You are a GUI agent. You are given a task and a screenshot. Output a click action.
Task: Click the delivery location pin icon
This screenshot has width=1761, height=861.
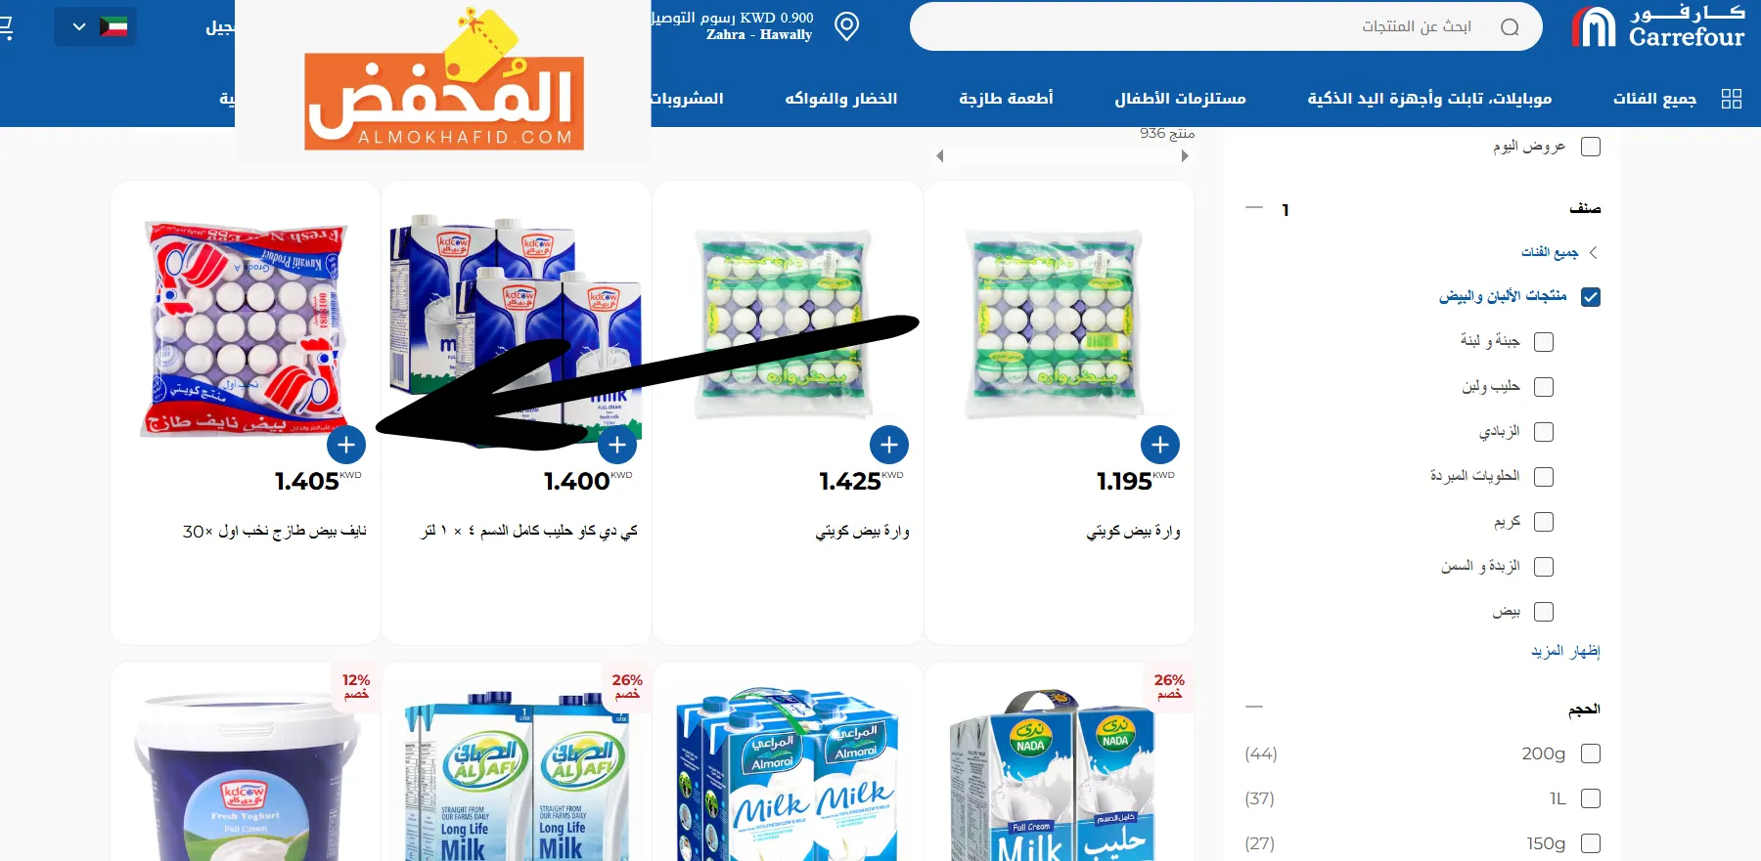(x=847, y=26)
